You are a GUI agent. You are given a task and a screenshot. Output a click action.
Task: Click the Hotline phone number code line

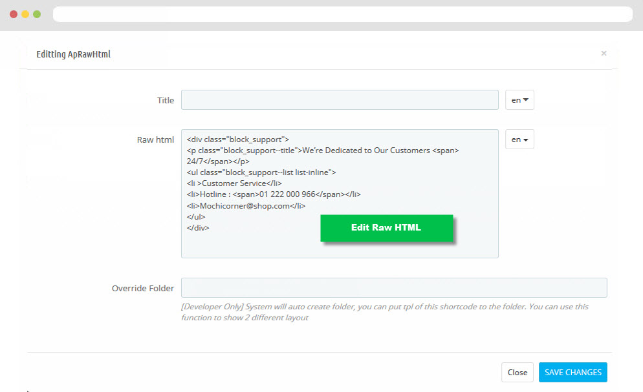pos(274,194)
